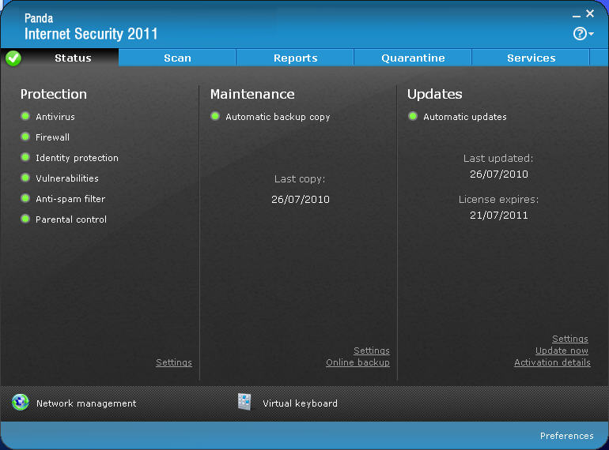Click the Automatic backup copy label

pyautogui.click(x=278, y=117)
